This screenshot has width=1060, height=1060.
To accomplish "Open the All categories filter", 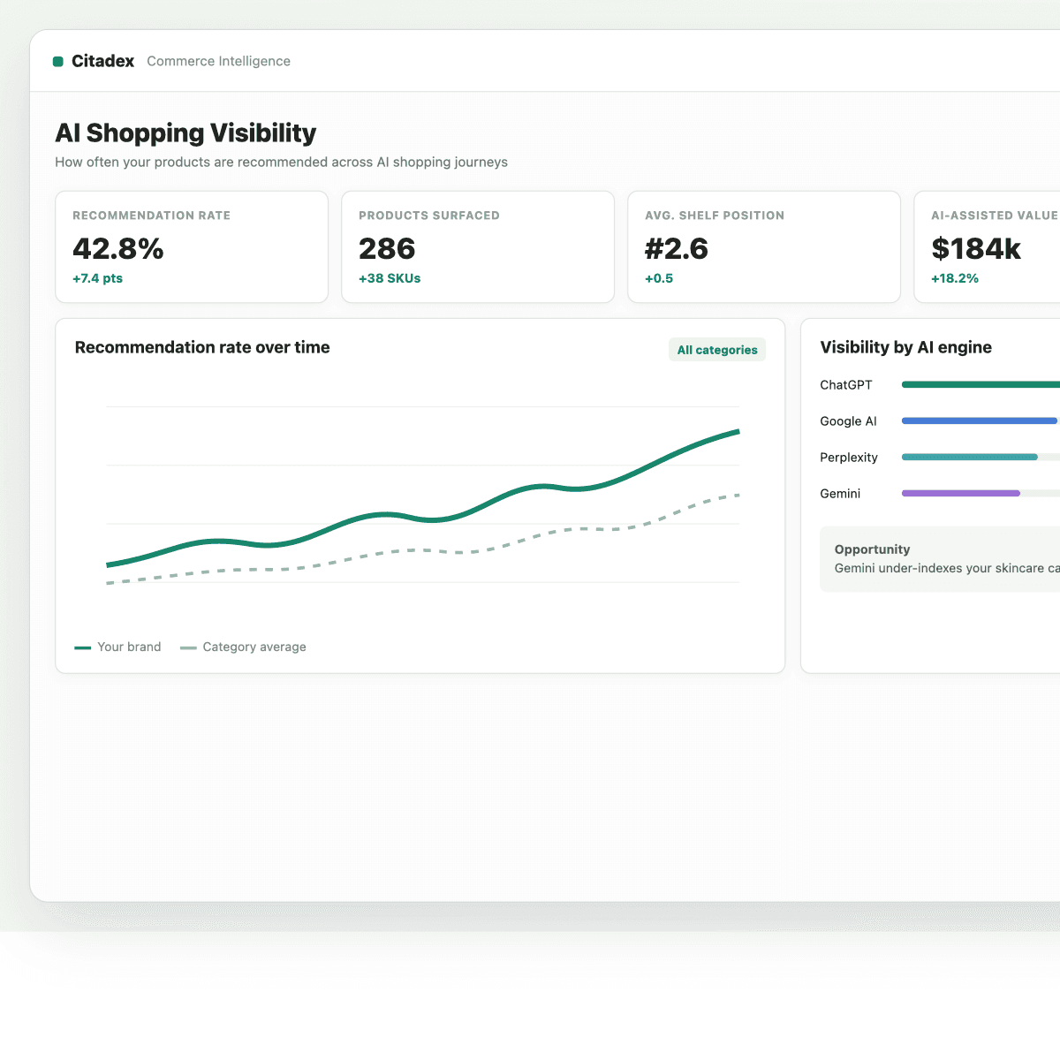I will coord(717,350).
